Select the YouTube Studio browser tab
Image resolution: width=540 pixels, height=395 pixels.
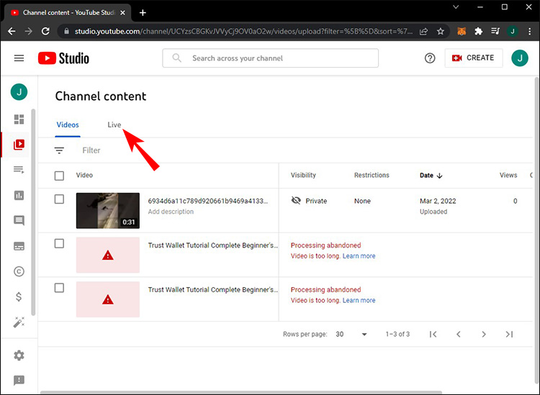tap(68, 13)
